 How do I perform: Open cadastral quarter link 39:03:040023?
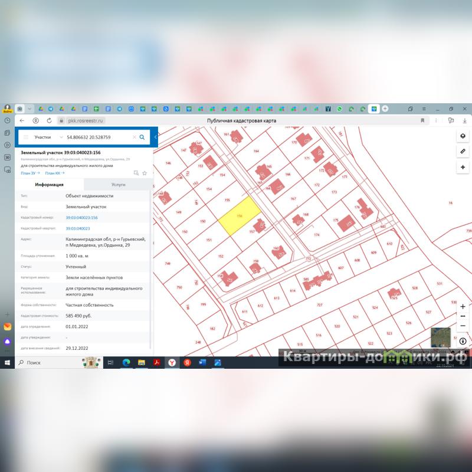(77, 228)
